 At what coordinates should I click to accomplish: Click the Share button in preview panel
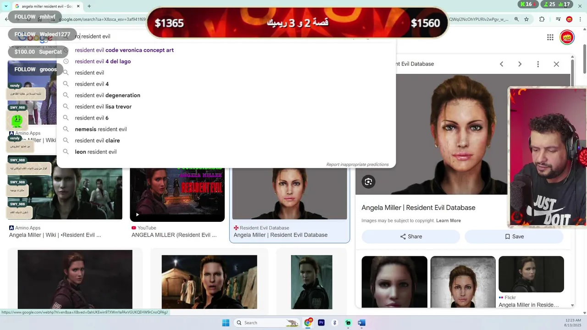(410, 236)
